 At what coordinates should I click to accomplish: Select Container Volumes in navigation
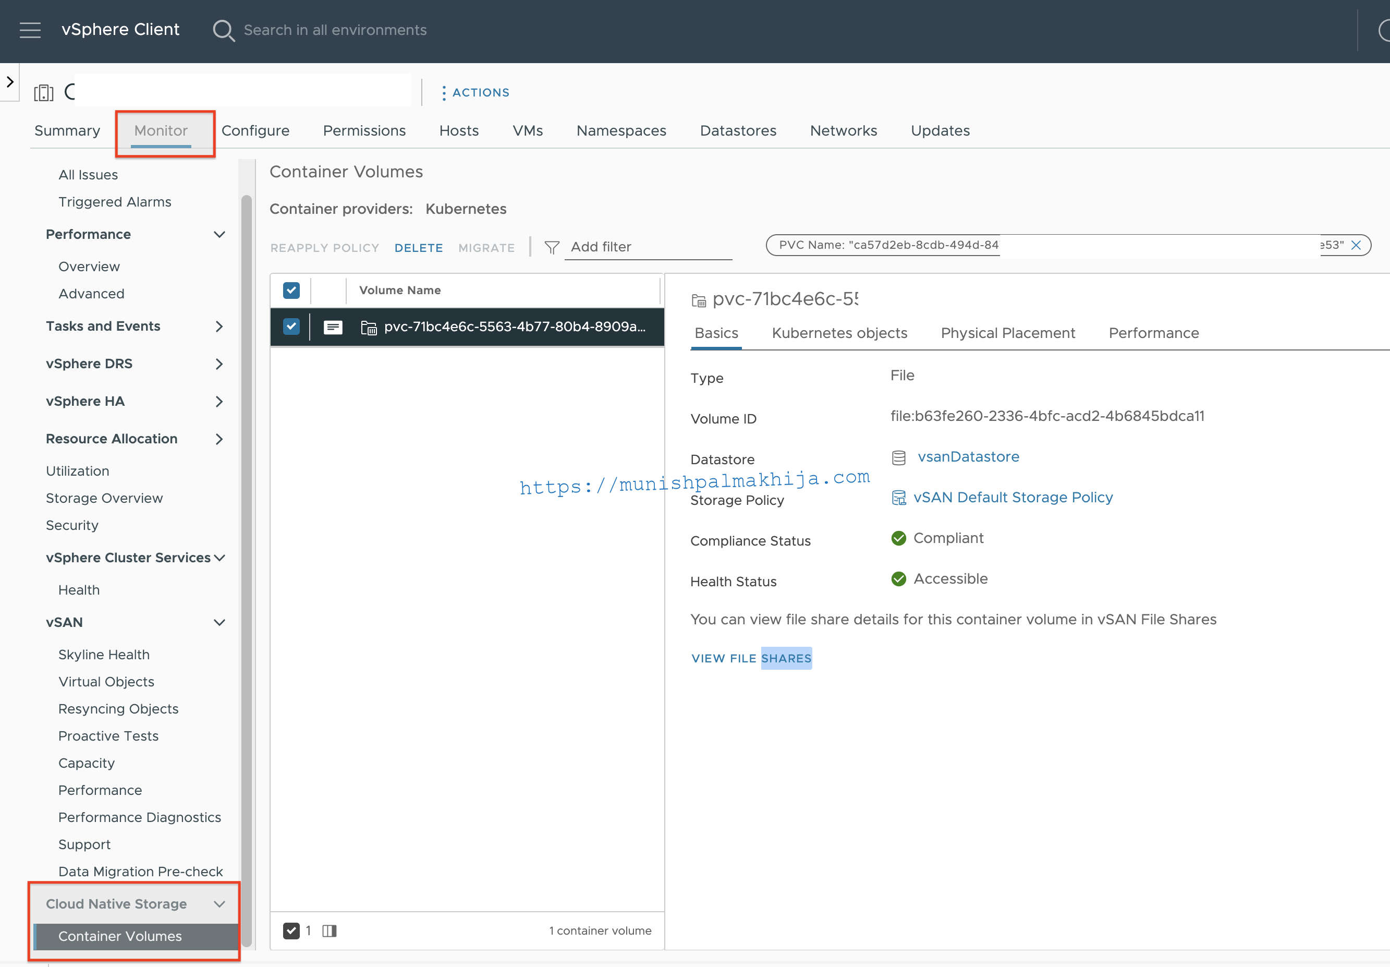pos(136,937)
